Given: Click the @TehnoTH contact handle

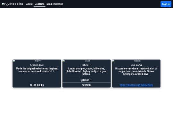Looking at the screenshot, I should (x=86, y=80).
